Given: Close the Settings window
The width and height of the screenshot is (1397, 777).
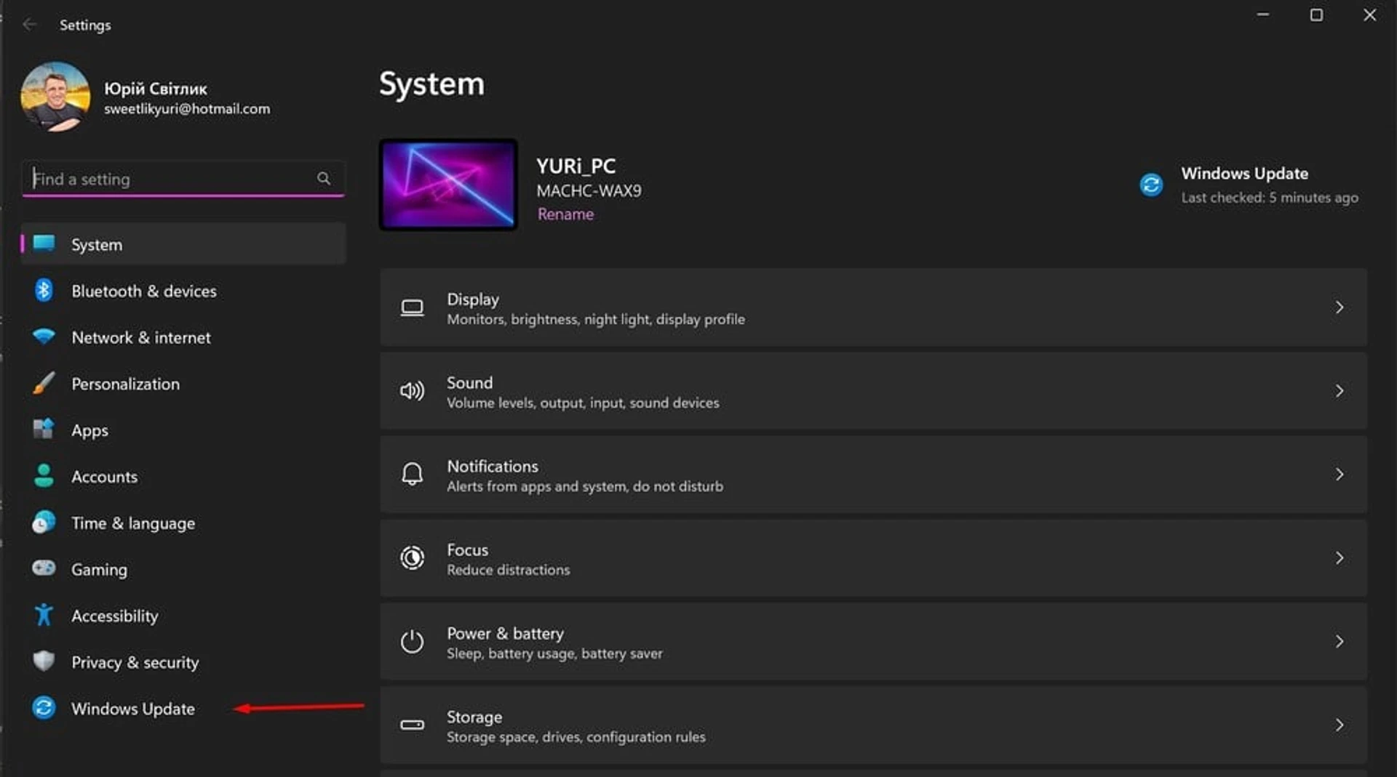Looking at the screenshot, I should tap(1369, 15).
